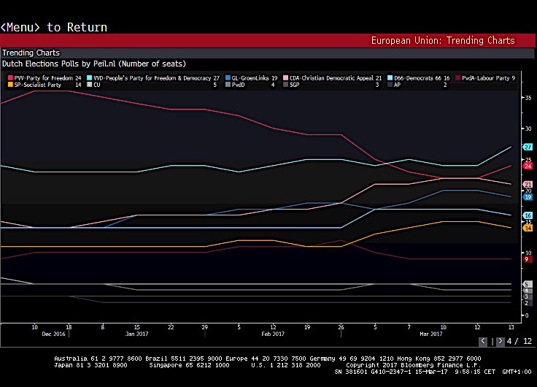The width and height of the screenshot is (537, 387).
Task: Click the light-blue D66 legend swatch
Action: coord(390,78)
